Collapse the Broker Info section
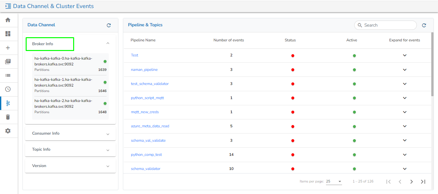 pyautogui.click(x=108, y=43)
